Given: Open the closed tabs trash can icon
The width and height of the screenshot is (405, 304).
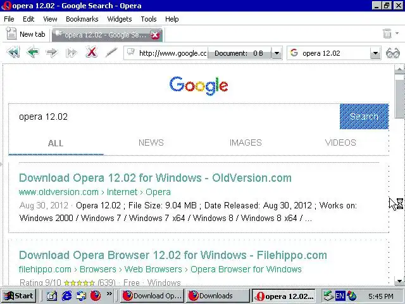Looking at the screenshot, I should click(x=387, y=34).
